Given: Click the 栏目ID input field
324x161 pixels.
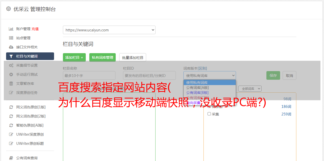Looking at the screenshot, I should point(149,75).
